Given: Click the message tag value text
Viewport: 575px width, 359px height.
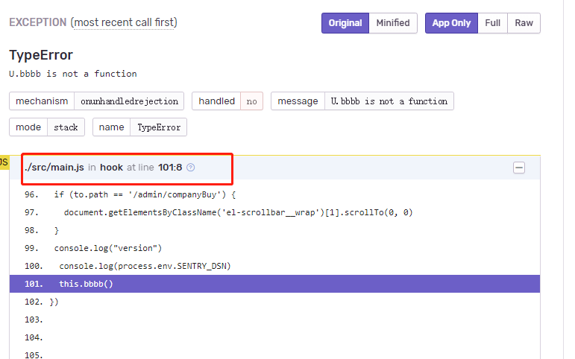Looking at the screenshot, I should [389, 101].
